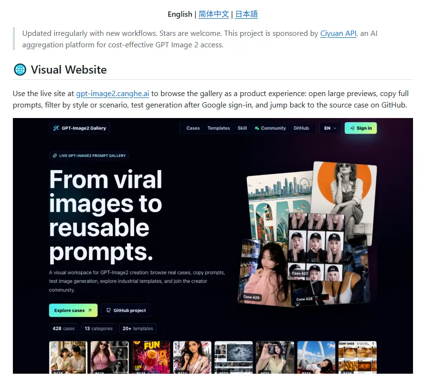
Task: Click the Explore cases button
Action: coord(73,310)
